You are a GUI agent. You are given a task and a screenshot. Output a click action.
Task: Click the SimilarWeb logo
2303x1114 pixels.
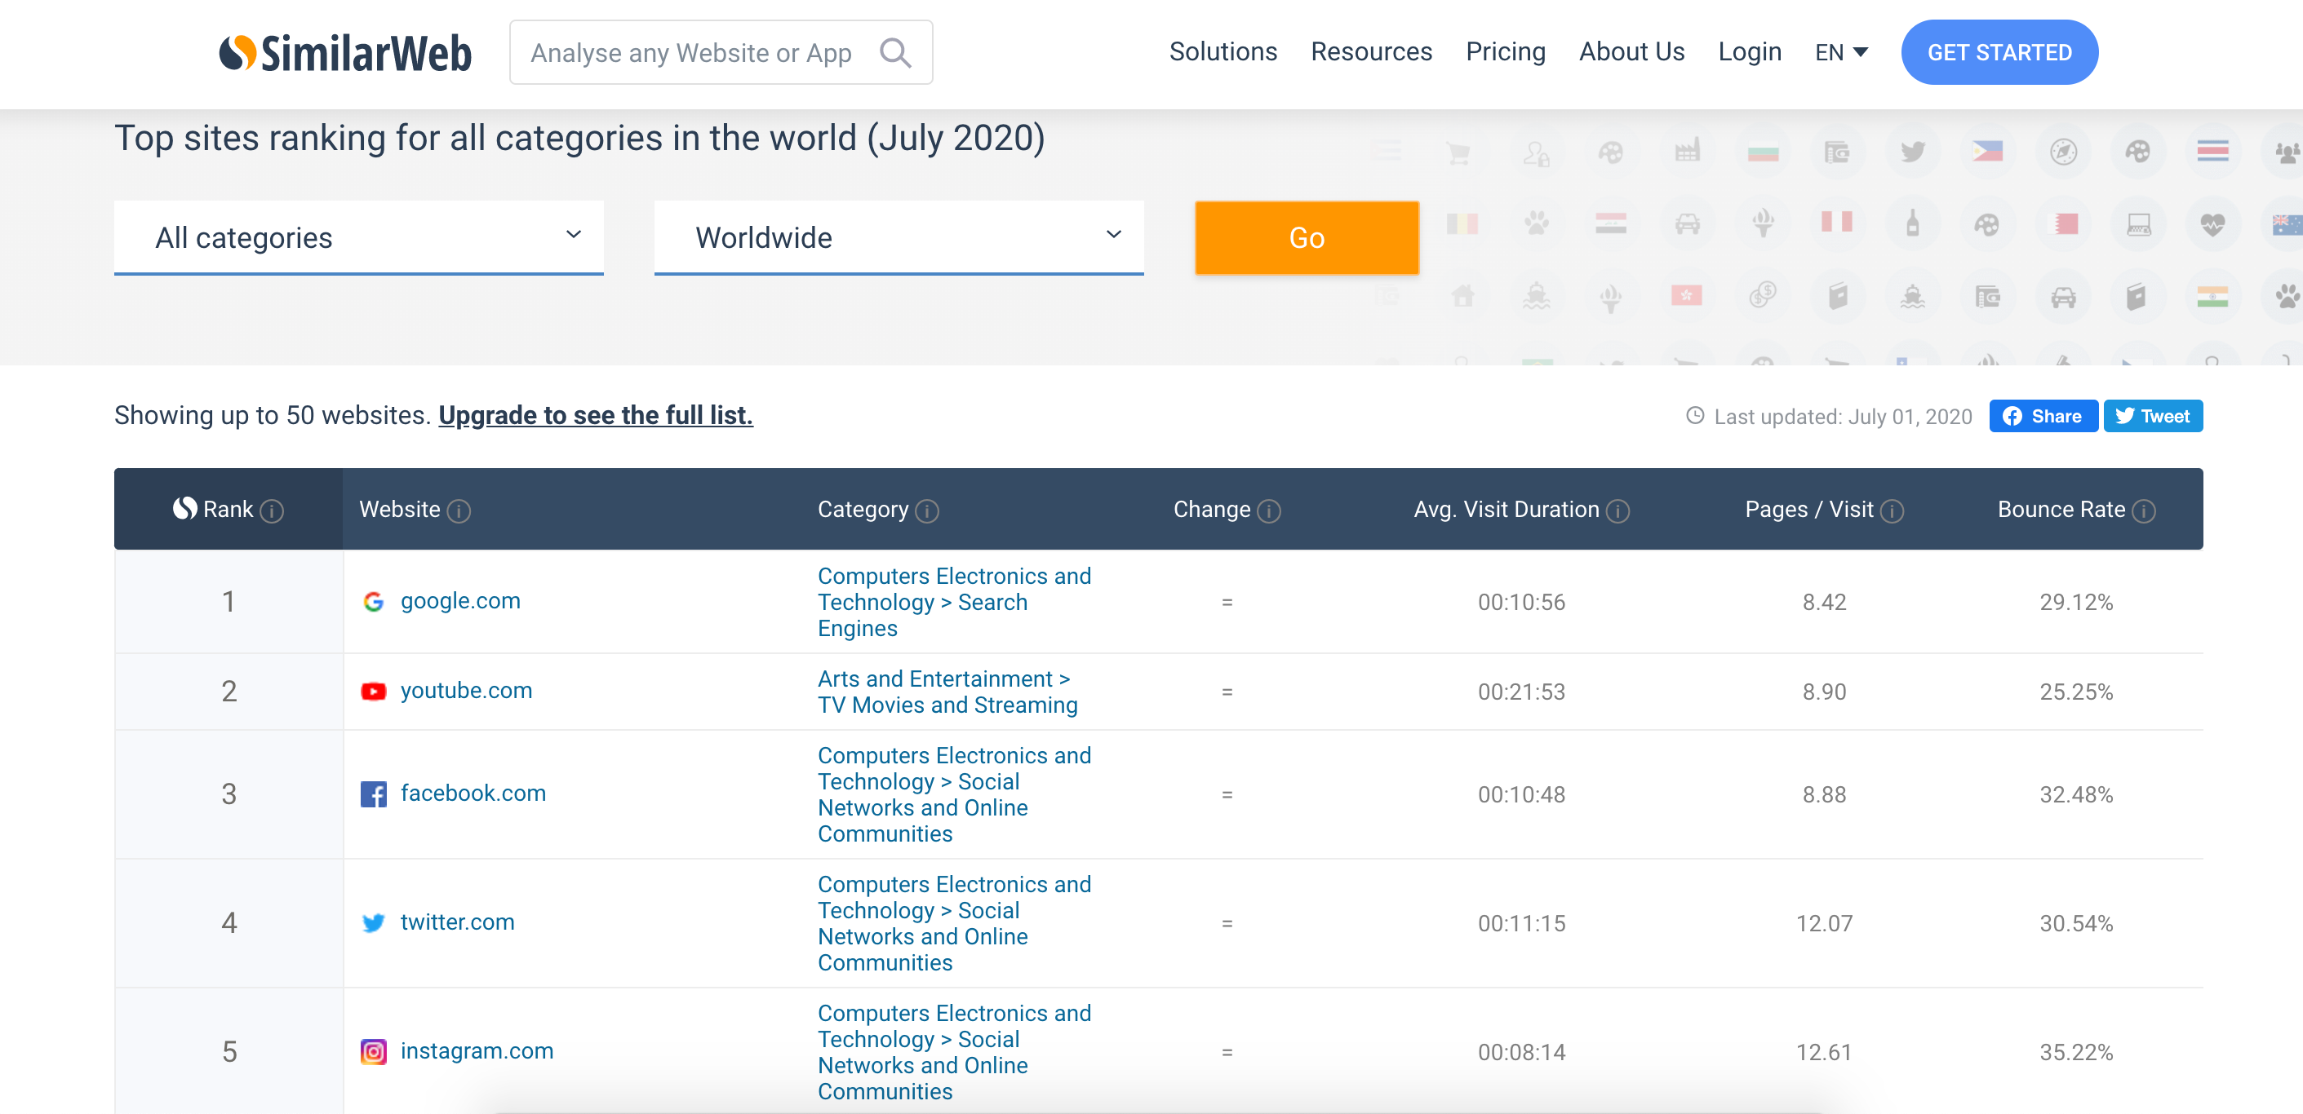pos(345,53)
